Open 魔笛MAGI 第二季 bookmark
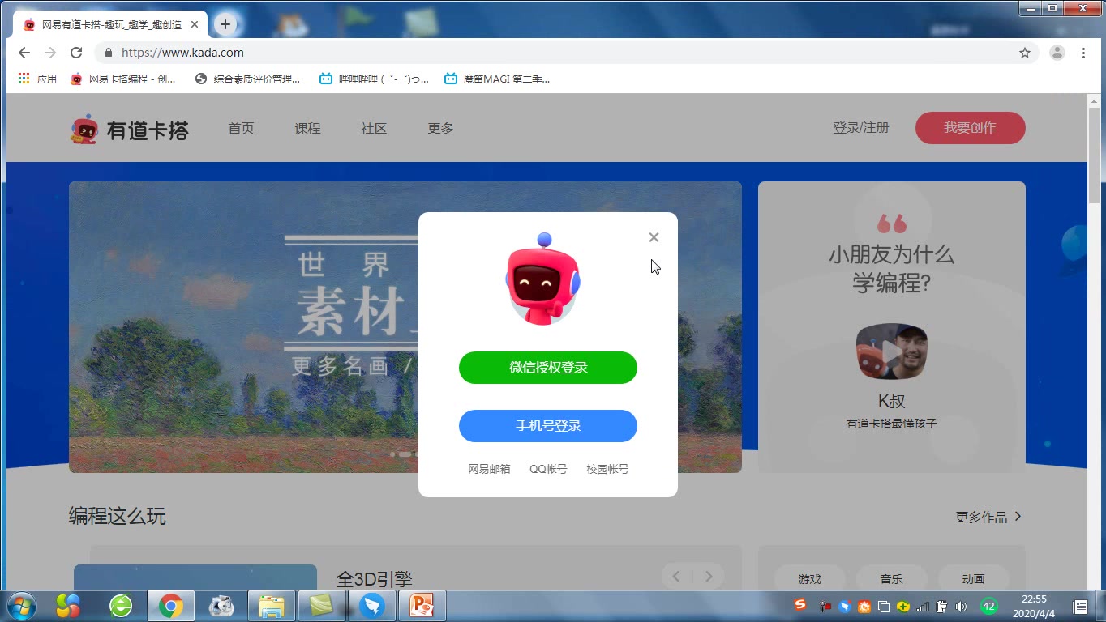This screenshot has height=622, width=1106. [x=497, y=79]
